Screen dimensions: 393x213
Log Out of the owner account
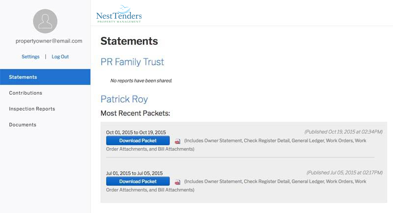(x=60, y=57)
